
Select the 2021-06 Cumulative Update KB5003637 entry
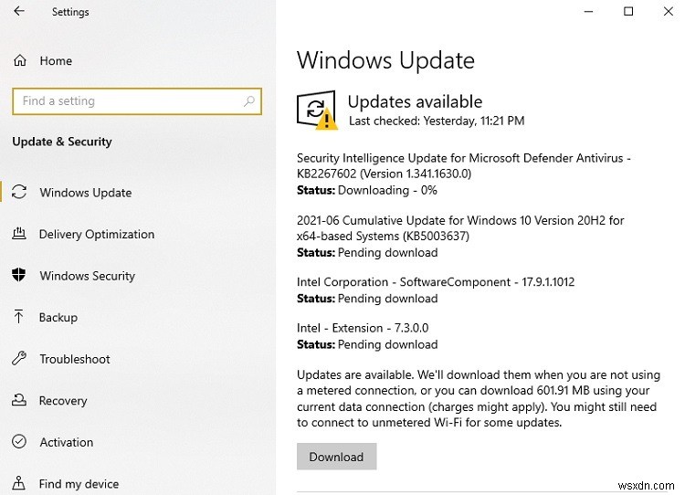click(x=460, y=228)
